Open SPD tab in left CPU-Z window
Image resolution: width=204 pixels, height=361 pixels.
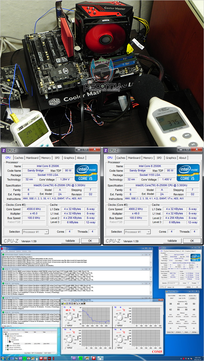pyautogui.click(x=57, y=158)
